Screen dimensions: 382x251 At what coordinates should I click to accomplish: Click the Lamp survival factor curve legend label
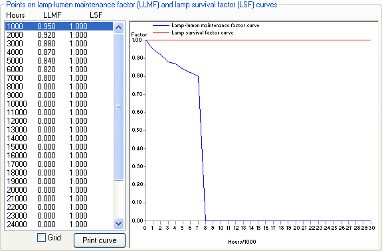click(203, 32)
